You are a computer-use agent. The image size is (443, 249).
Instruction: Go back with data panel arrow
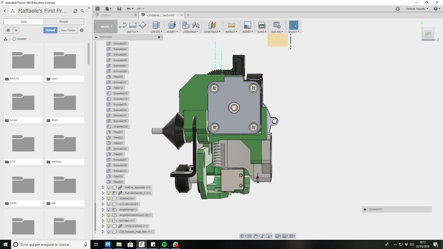click(5, 11)
